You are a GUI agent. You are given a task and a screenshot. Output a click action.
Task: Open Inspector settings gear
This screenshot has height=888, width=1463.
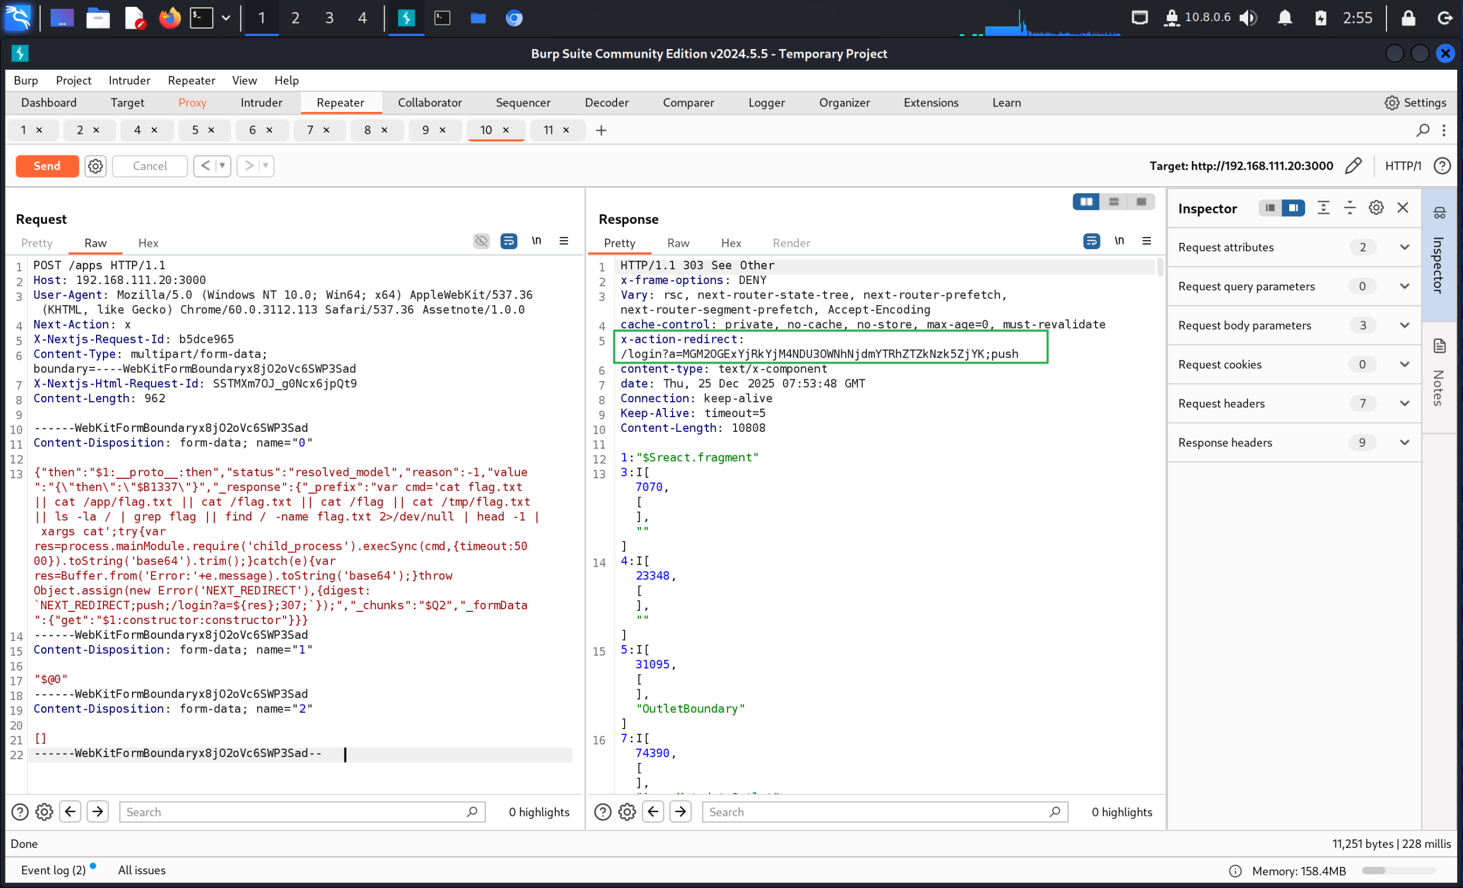tap(1376, 208)
